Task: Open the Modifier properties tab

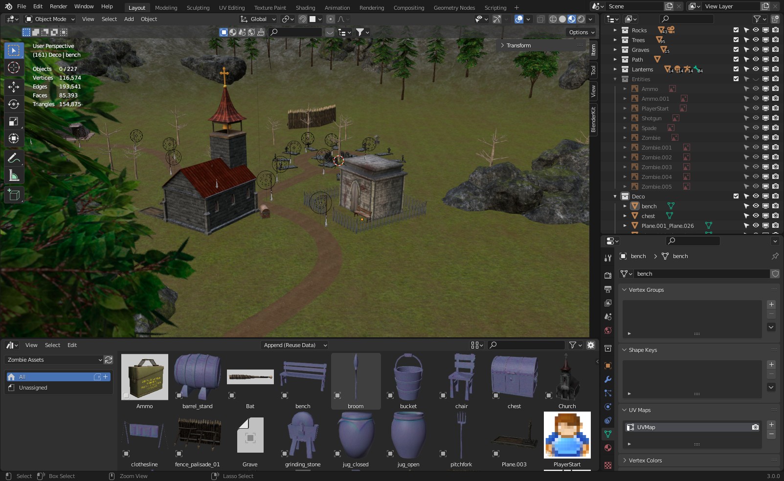Action: click(608, 379)
